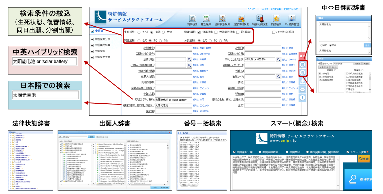
Task: Select あり radio for 同日出願
Action: [151, 41]
